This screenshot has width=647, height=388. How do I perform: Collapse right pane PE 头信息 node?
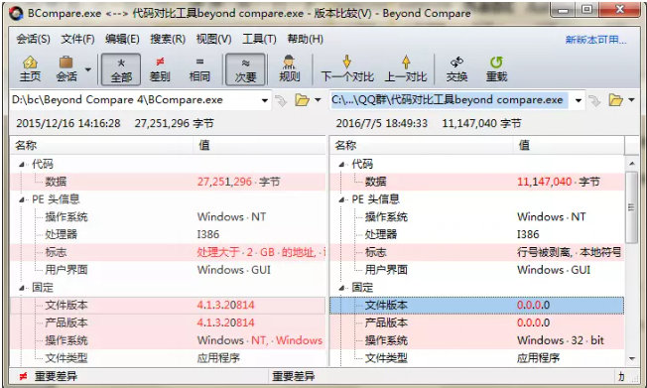tap(341, 199)
